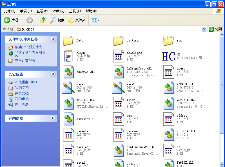Select the password DAT file
Image resolution: width=225 pixels, height=167 pixels.
pos(119,134)
